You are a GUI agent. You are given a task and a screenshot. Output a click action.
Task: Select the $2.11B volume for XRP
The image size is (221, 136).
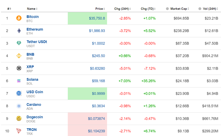pyautogui.click(x=212, y=68)
